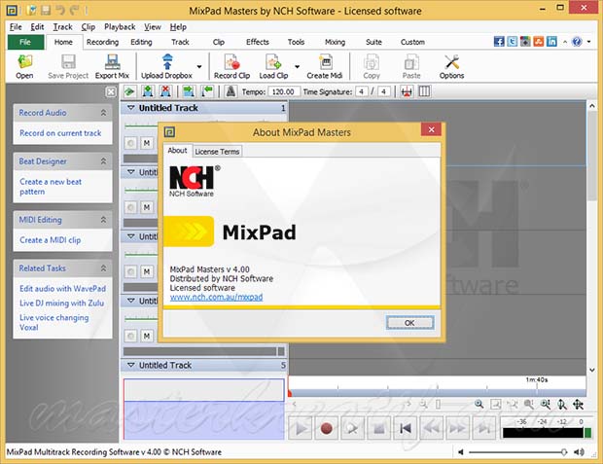Open the License Terms tab in About dialog
603x464 pixels.
217,152
